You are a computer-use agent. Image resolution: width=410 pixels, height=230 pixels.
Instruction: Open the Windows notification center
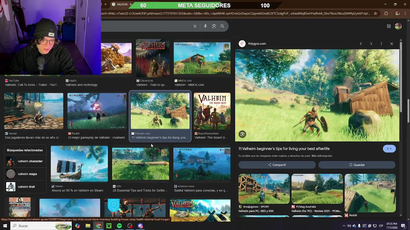click(x=403, y=226)
